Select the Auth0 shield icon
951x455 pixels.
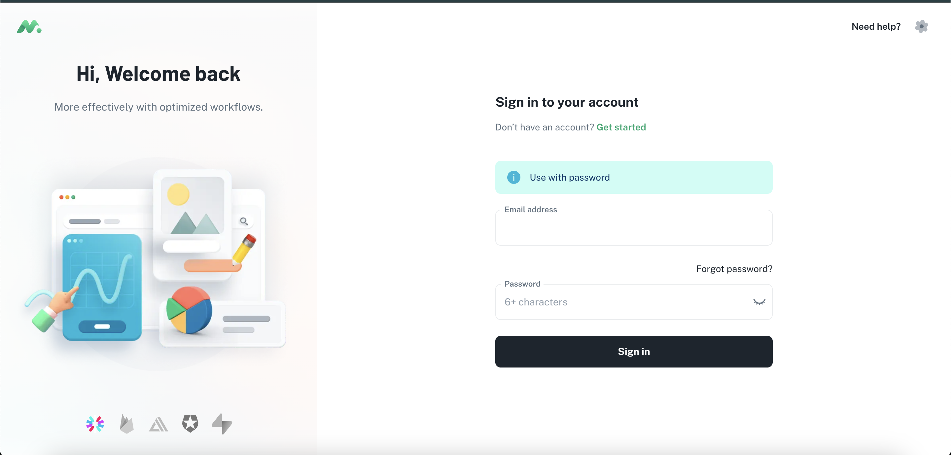(190, 423)
